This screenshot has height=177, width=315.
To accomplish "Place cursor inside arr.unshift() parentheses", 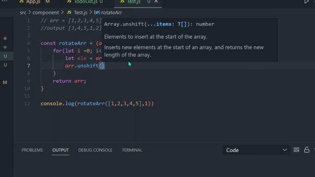I will point(102,66).
